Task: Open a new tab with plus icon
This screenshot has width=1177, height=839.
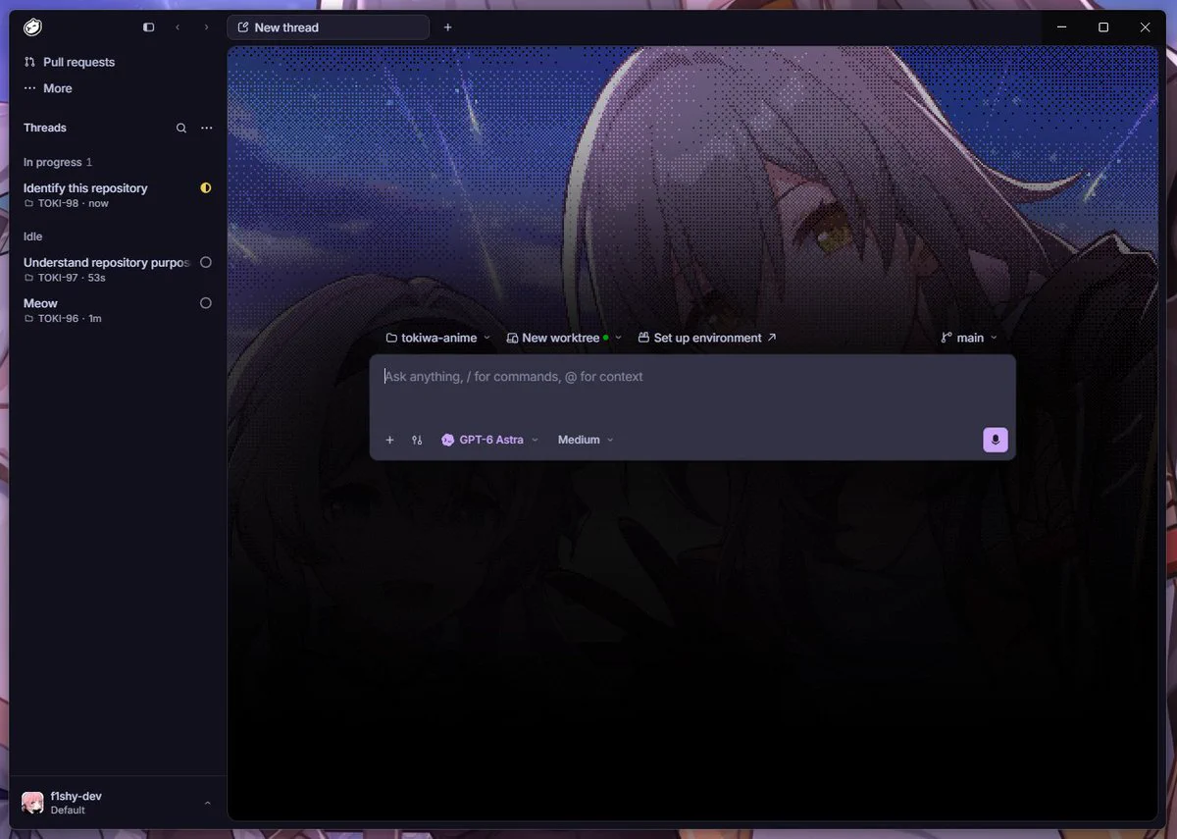Action: tap(448, 27)
